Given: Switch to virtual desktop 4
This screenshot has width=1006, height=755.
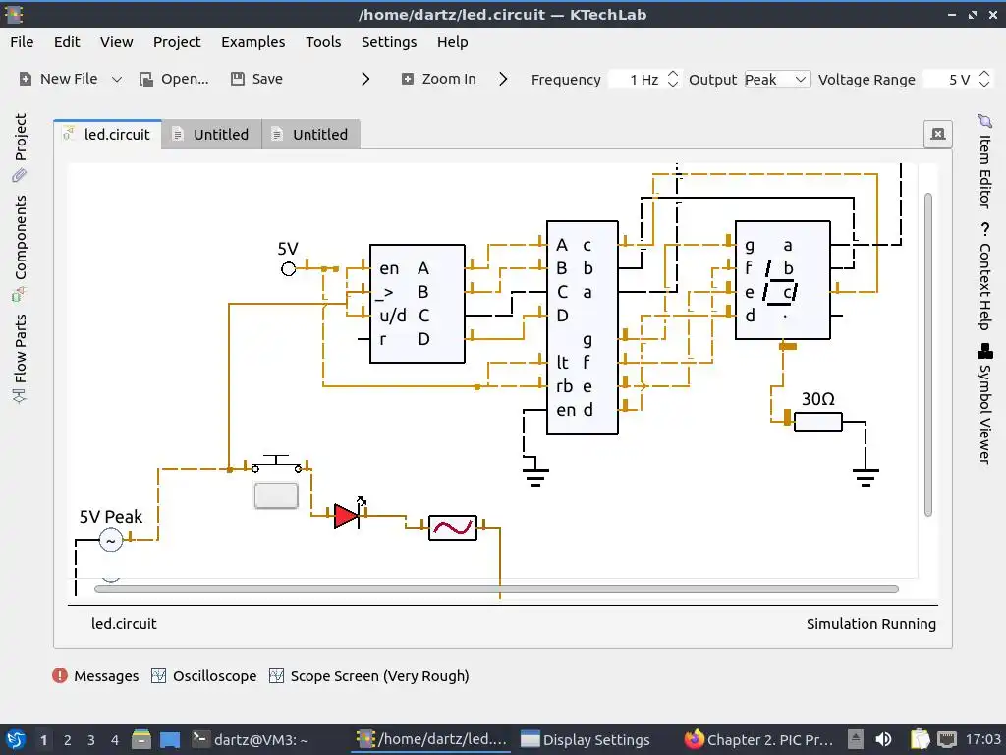Looking at the screenshot, I should [115, 740].
